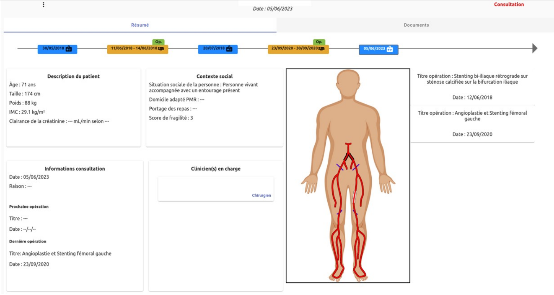This screenshot has height=295, width=554.
Task: Click the human body arterial diagram
Action: click(348, 175)
